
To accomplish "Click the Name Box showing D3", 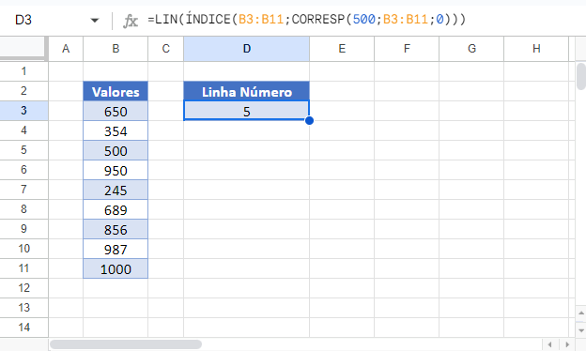I will 23,20.
